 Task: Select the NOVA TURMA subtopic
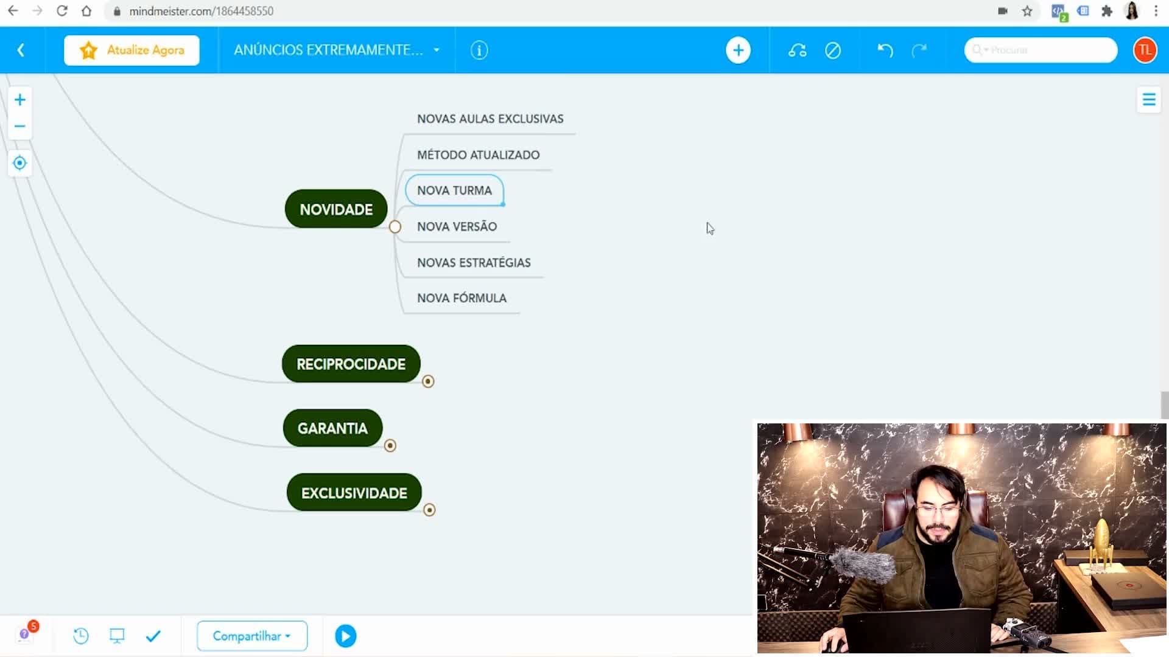(x=454, y=190)
